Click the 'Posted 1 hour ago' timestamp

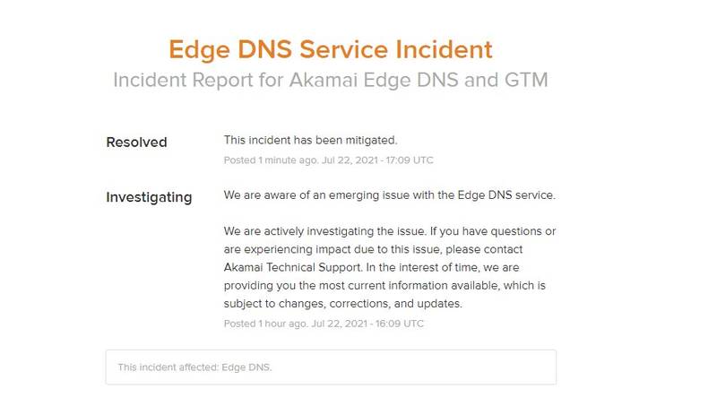pyautogui.click(x=265, y=324)
